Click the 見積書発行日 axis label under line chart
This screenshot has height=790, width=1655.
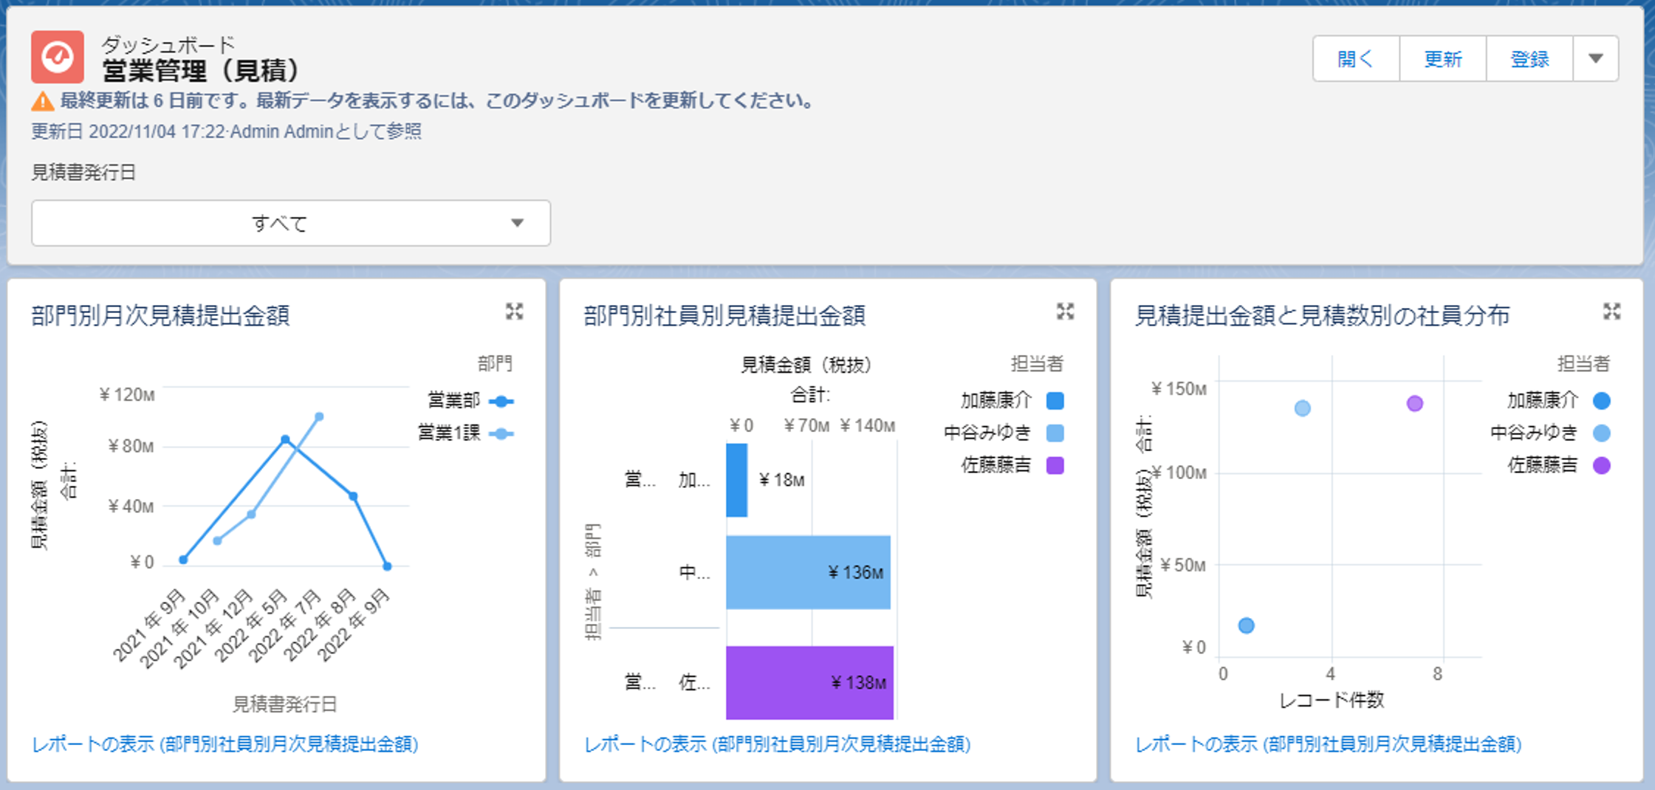(x=285, y=704)
